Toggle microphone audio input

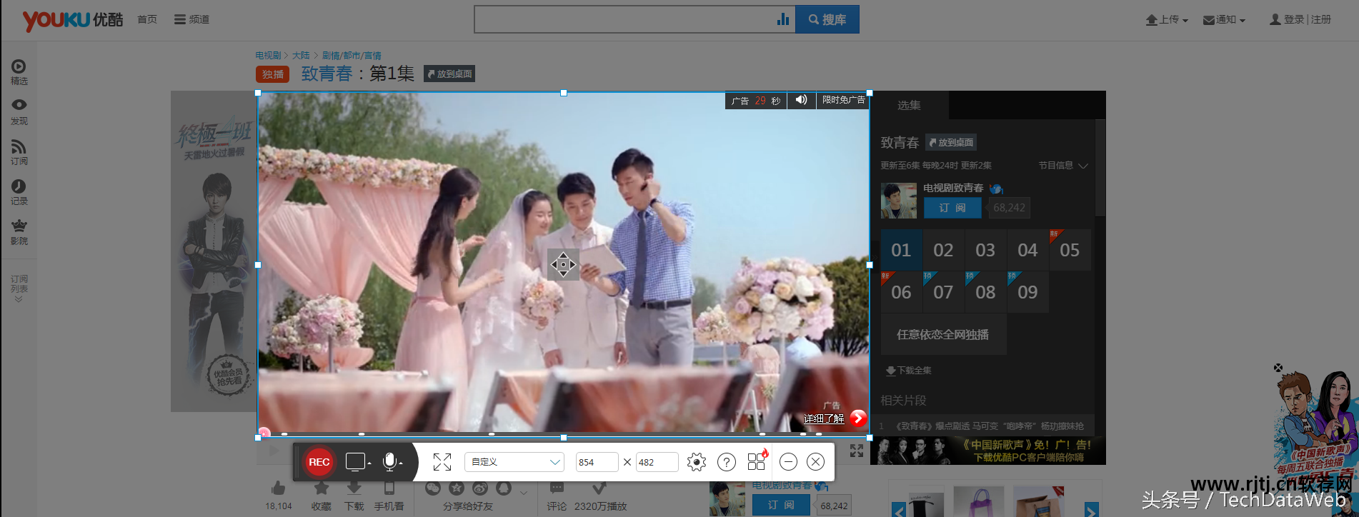(390, 462)
